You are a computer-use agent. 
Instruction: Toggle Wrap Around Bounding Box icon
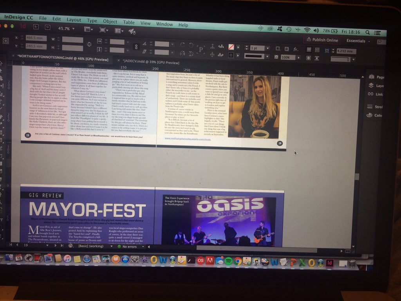[x=317, y=50]
